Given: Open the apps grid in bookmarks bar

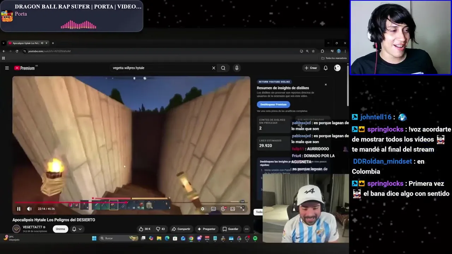Looking at the screenshot, I should coord(4,58).
